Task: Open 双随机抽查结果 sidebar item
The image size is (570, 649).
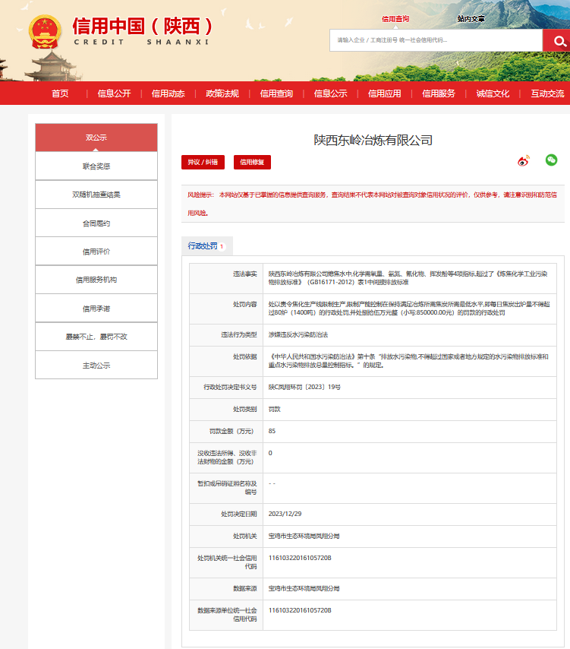Action: [x=96, y=195]
